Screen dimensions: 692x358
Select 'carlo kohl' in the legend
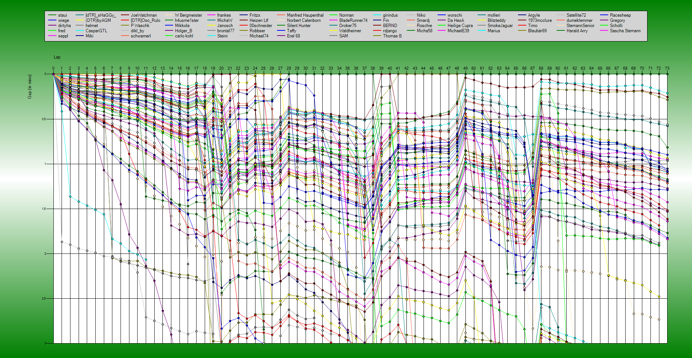179,36
